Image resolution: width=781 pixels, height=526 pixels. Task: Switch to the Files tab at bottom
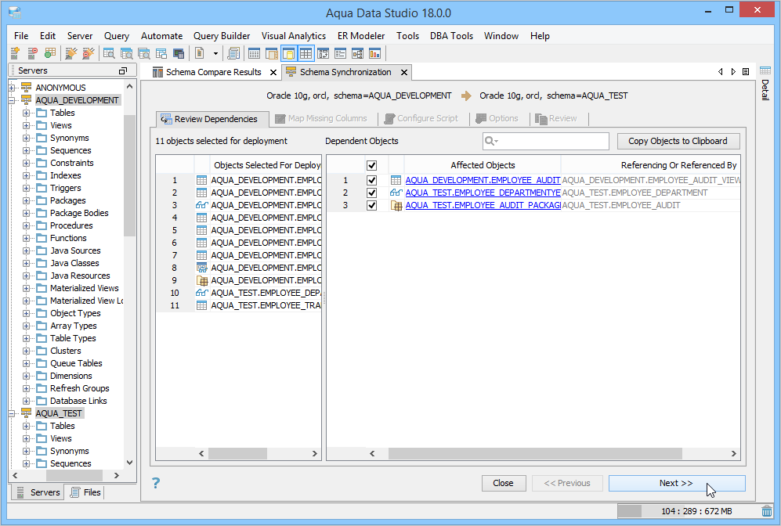(x=86, y=492)
